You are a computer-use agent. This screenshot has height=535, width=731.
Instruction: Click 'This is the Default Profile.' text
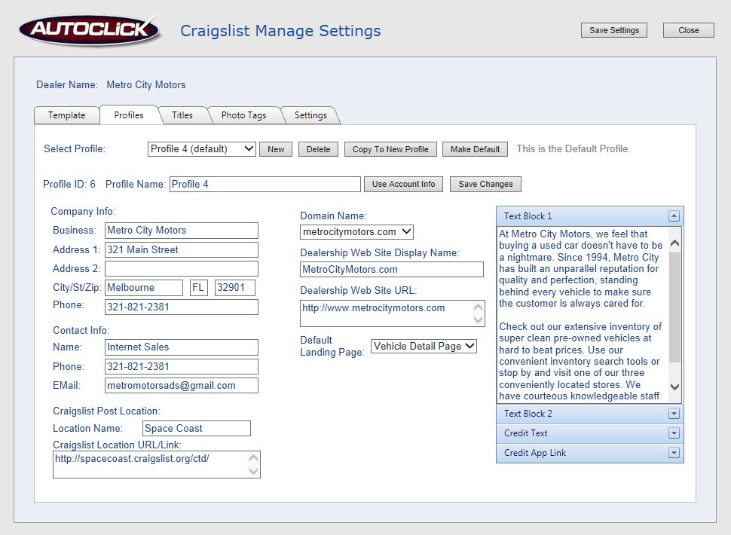[x=573, y=149]
